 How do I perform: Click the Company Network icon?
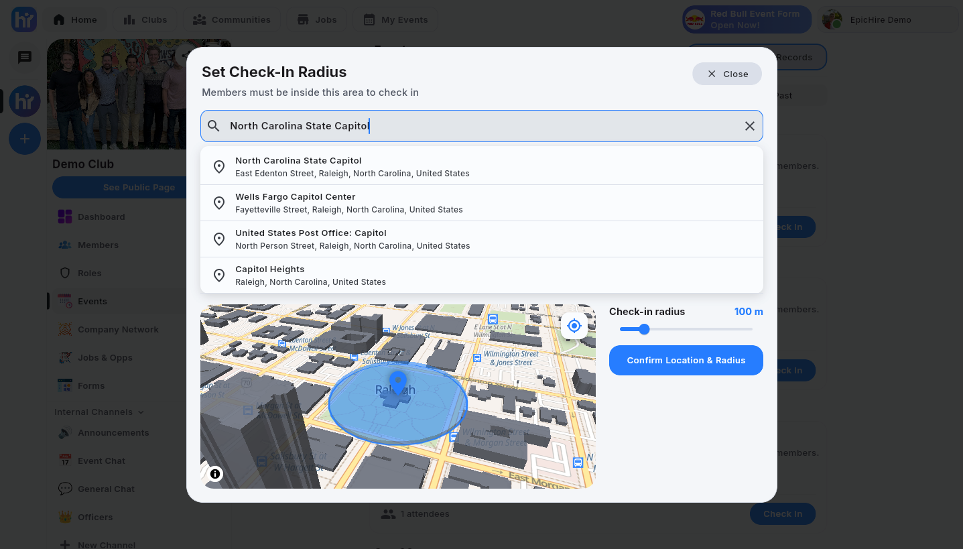coord(65,329)
